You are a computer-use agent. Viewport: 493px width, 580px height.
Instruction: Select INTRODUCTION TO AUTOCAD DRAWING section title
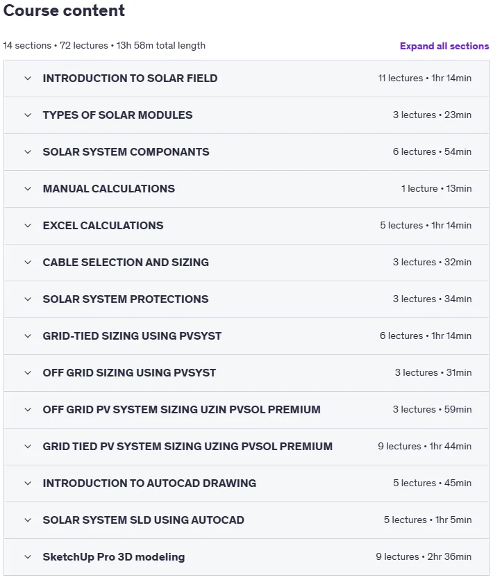click(149, 483)
